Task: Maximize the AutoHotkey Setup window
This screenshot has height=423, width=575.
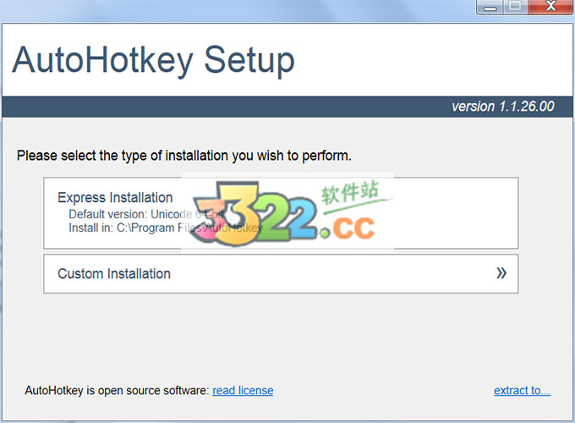Action: point(515,7)
